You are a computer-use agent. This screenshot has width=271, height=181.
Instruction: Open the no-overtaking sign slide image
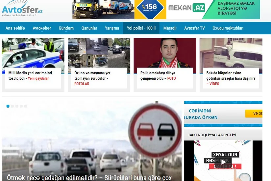pyautogui.click(x=92, y=138)
